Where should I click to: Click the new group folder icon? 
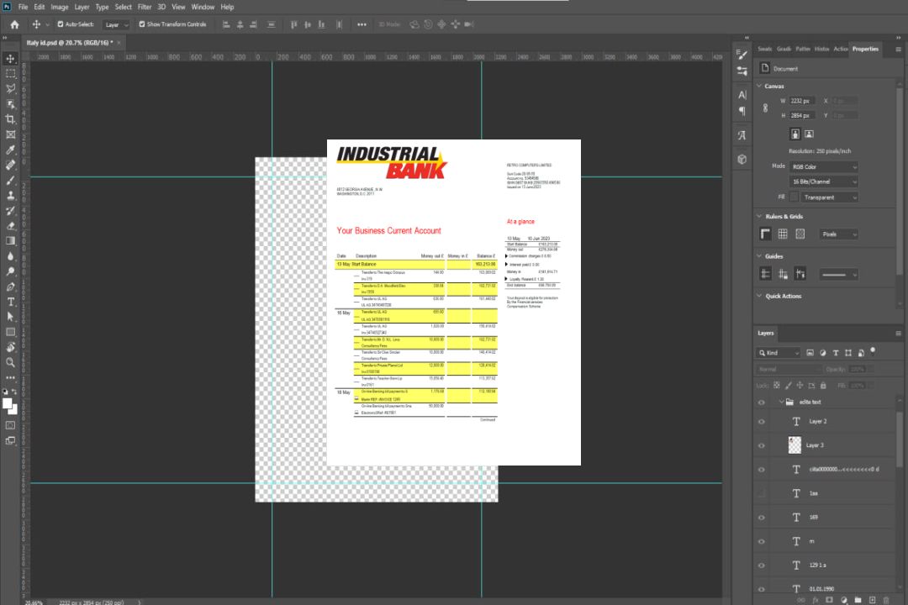tap(858, 600)
